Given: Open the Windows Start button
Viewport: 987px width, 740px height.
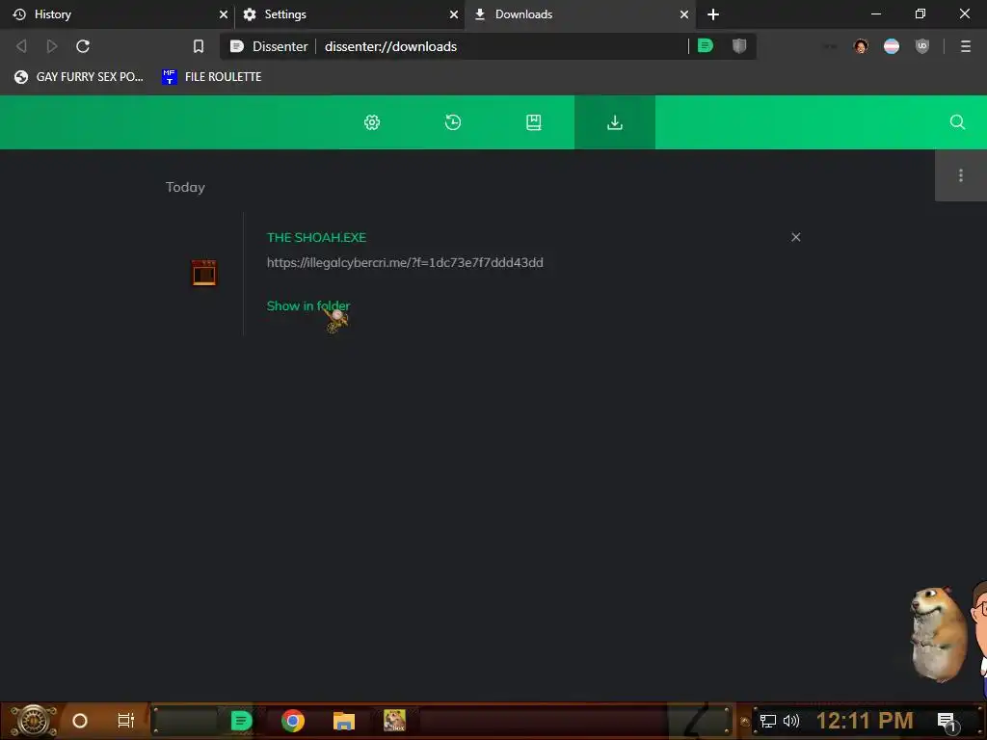Looking at the screenshot, I should 34,721.
